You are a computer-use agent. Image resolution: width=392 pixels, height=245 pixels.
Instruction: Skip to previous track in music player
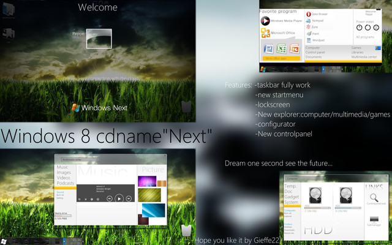click(x=110, y=198)
